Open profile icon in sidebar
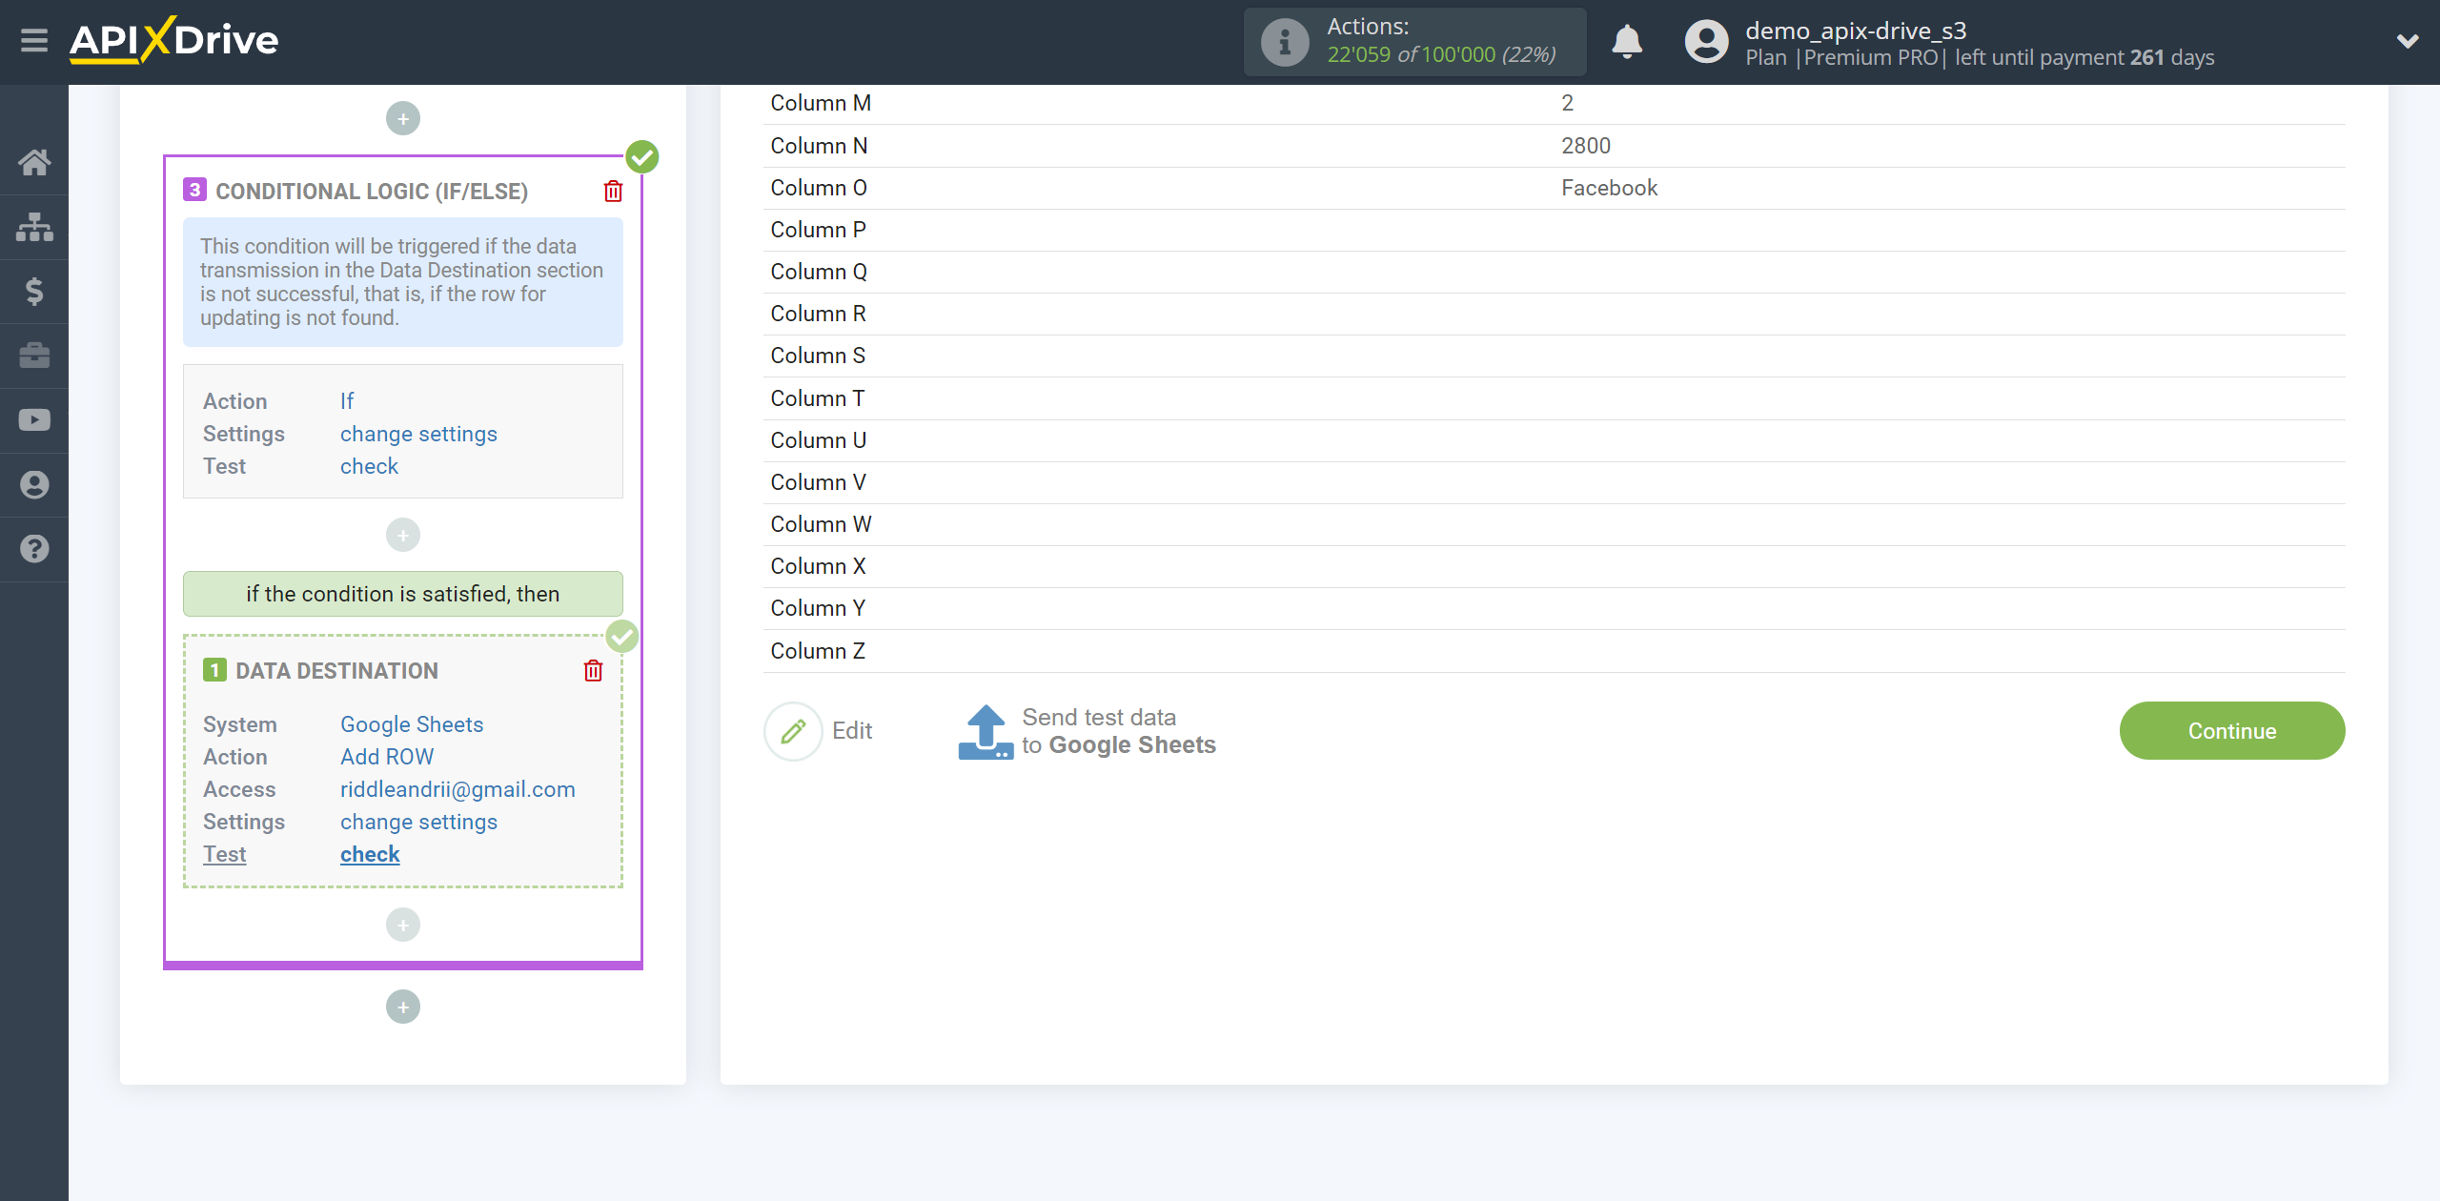The image size is (2440, 1201). tap(34, 484)
